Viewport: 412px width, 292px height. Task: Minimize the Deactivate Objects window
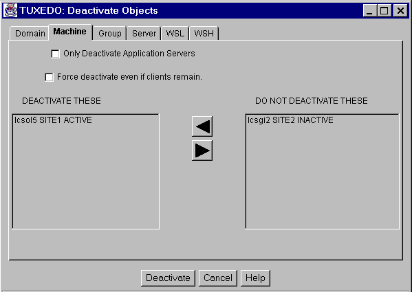click(x=369, y=11)
